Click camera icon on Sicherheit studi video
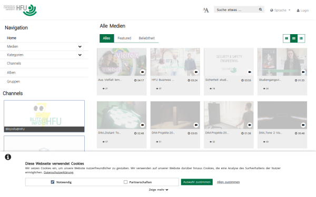 (250, 72)
